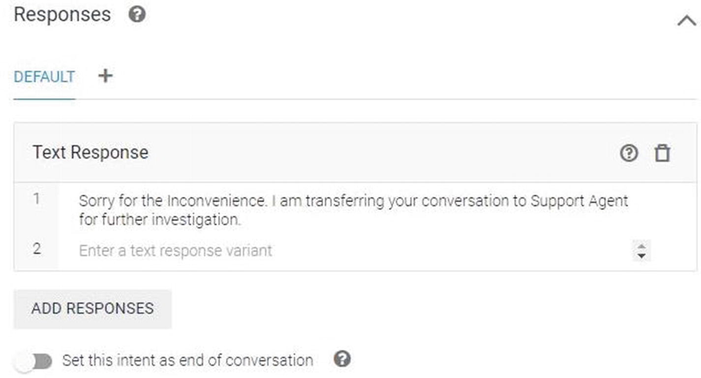Click the ADD RESPONSES button
The height and width of the screenshot is (378, 701).
(92, 309)
